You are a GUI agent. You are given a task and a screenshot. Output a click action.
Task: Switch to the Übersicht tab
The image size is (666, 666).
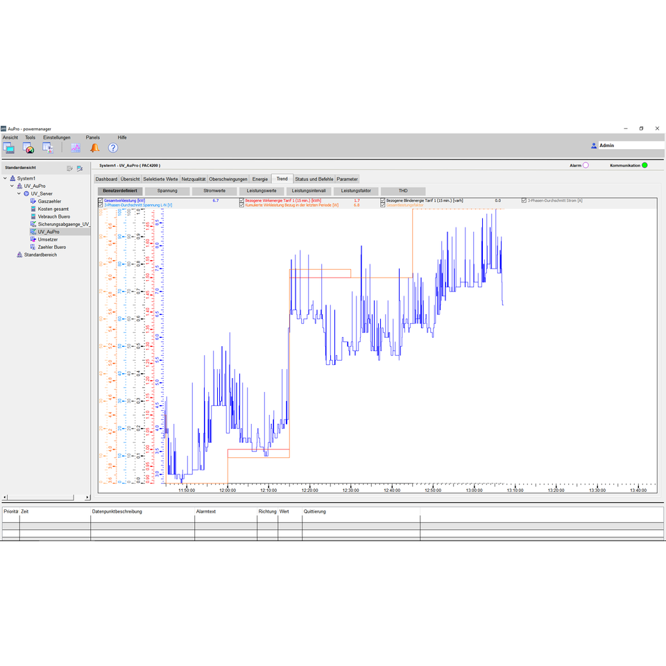click(130, 179)
